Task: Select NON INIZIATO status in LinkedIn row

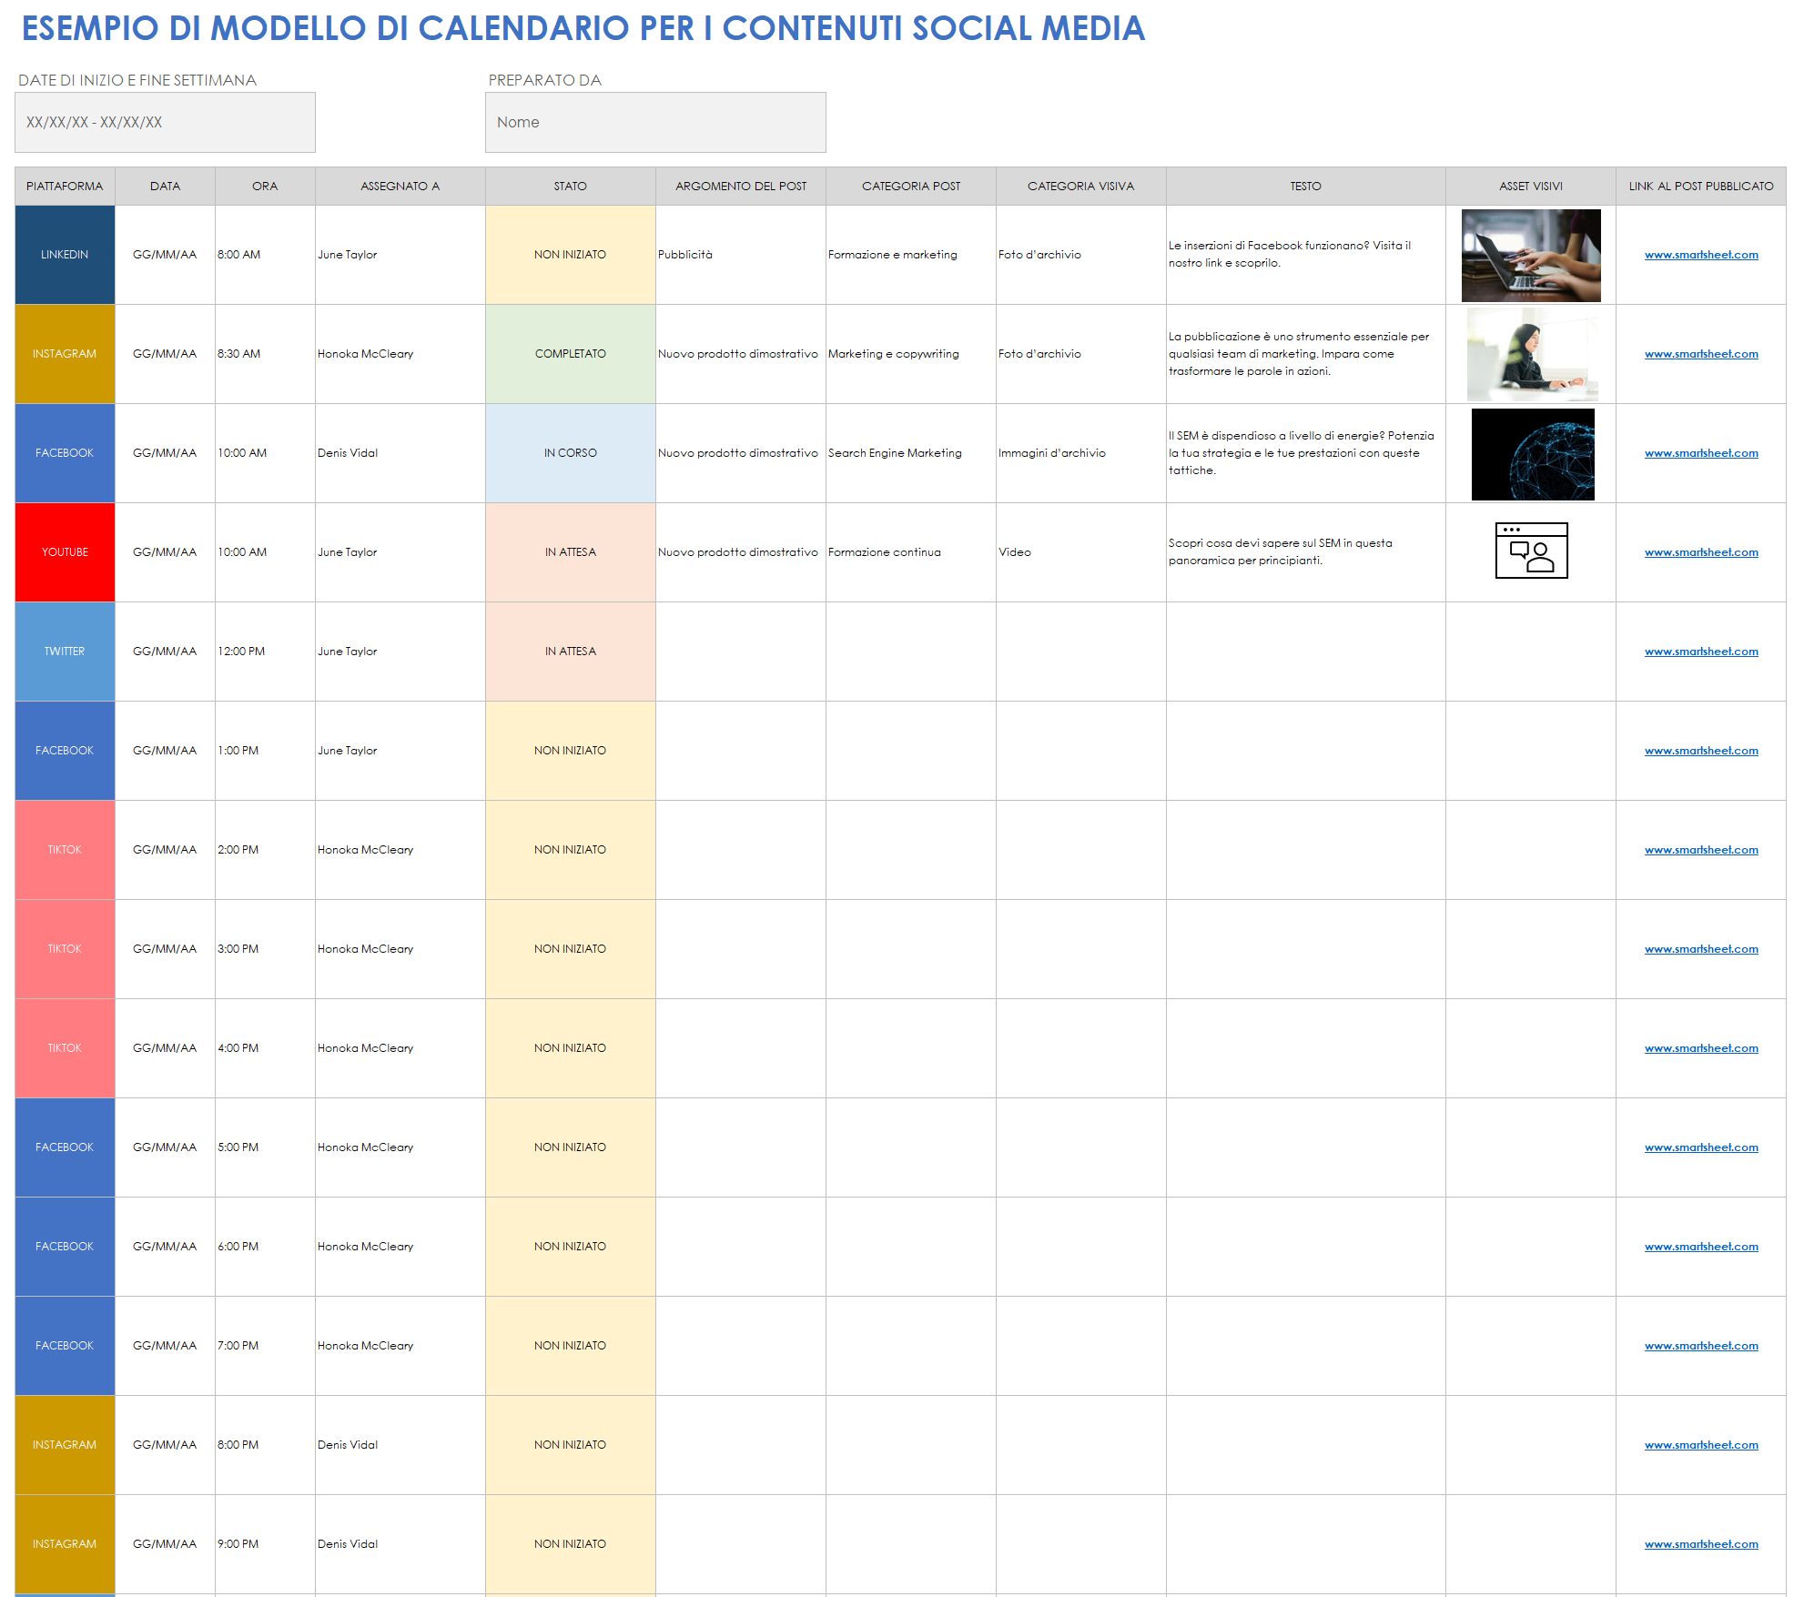Action: pyautogui.click(x=570, y=255)
